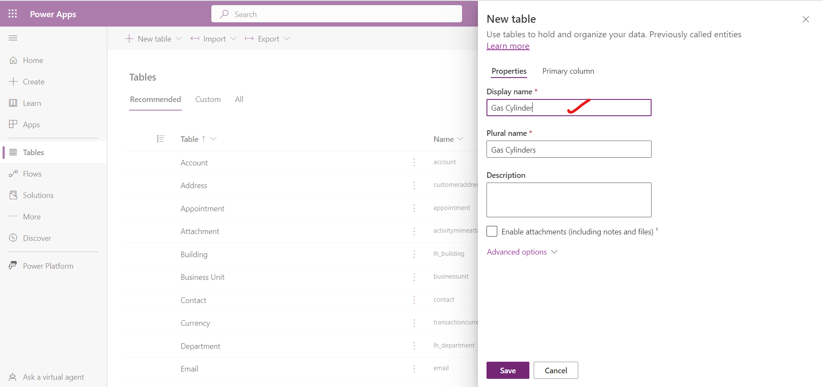Save the new Gas Cylinder table
823x387 pixels.
(508, 370)
